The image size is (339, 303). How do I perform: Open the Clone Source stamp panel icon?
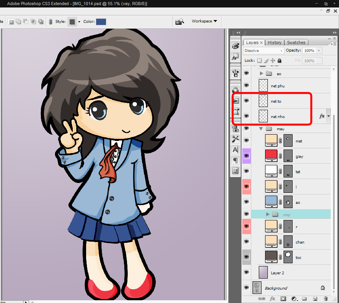235,129
